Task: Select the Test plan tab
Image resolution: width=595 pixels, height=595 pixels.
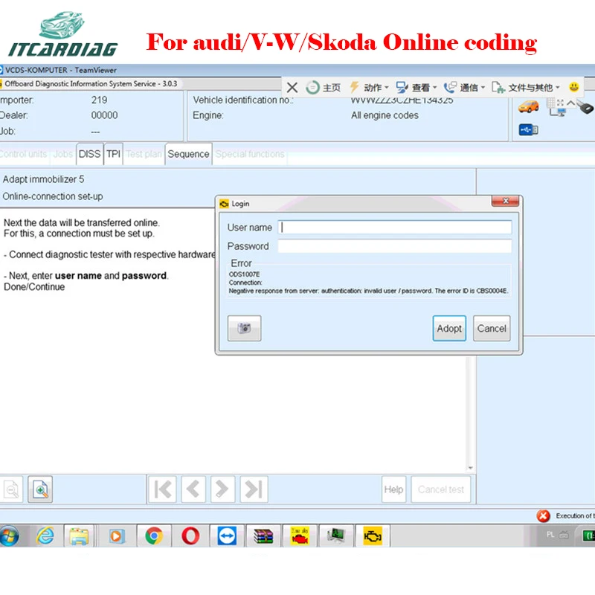Action: [x=144, y=154]
